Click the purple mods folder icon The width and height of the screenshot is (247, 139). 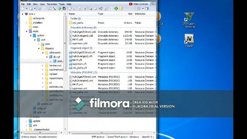(x=30, y=31)
